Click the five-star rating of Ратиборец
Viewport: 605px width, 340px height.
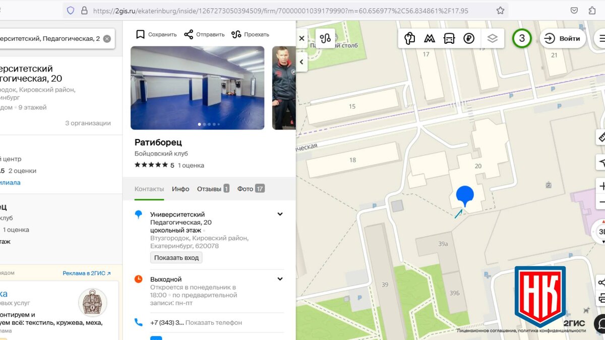pyautogui.click(x=151, y=165)
